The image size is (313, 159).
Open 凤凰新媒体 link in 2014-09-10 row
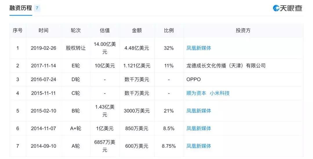point(199,146)
